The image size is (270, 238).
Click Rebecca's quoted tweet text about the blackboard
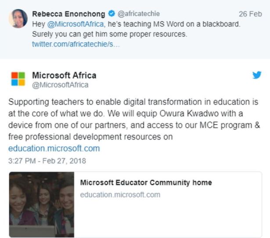[x=136, y=29]
